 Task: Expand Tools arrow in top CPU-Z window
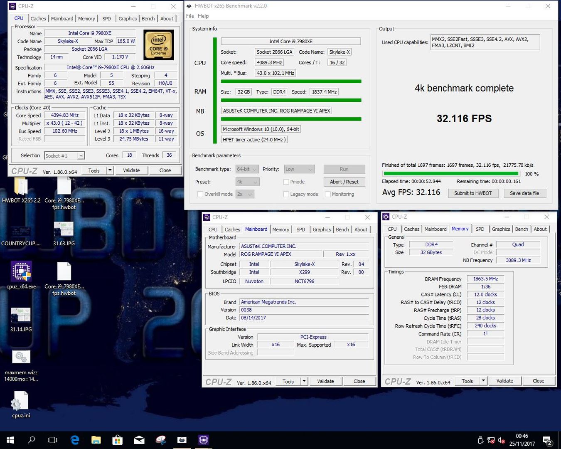click(x=110, y=170)
